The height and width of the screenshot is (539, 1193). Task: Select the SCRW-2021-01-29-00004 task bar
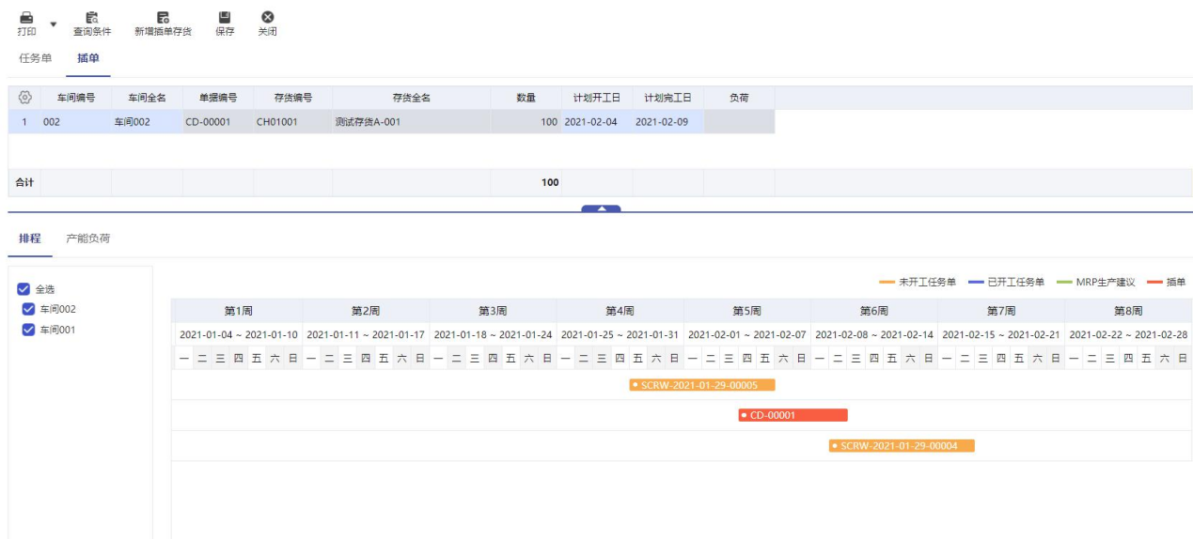pyautogui.click(x=901, y=446)
